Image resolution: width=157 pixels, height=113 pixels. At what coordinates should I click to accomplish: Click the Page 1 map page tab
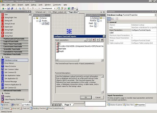pos(68,105)
